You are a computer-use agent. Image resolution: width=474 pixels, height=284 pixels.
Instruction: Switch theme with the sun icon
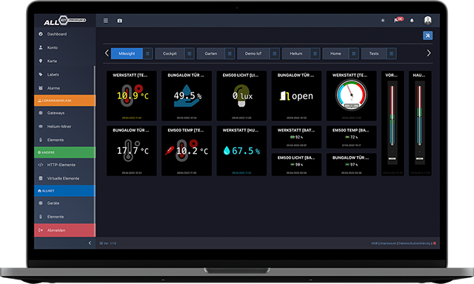383,21
